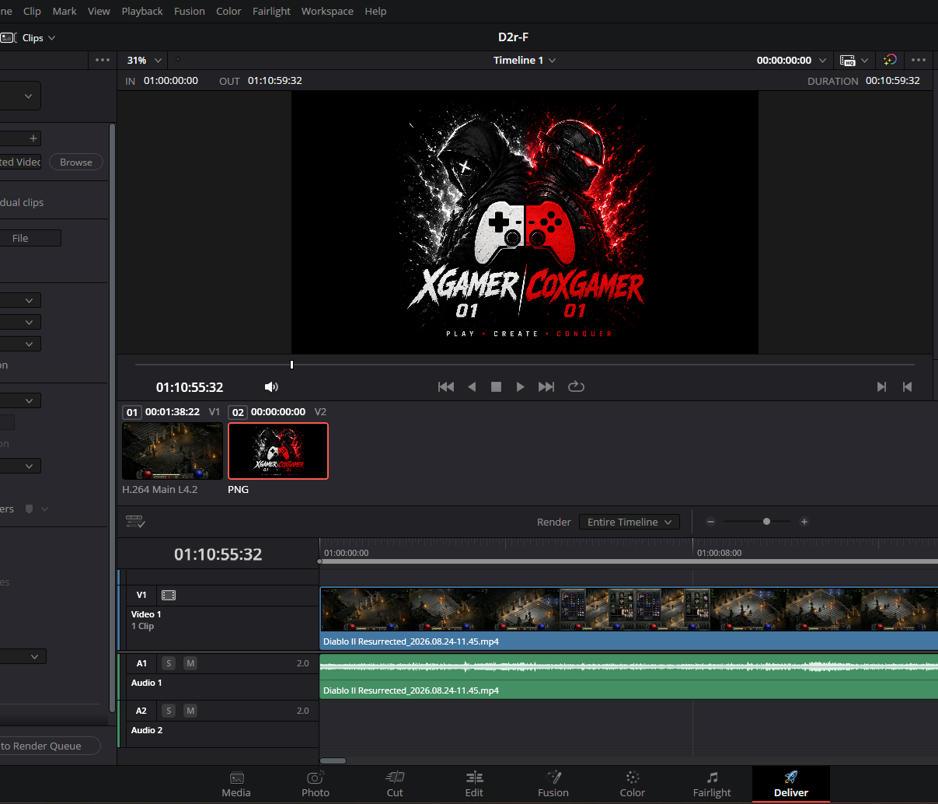Screen dimensions: 938x804
Task: Open the Timeline 1 selector dropdown
Action: [525, 60]
